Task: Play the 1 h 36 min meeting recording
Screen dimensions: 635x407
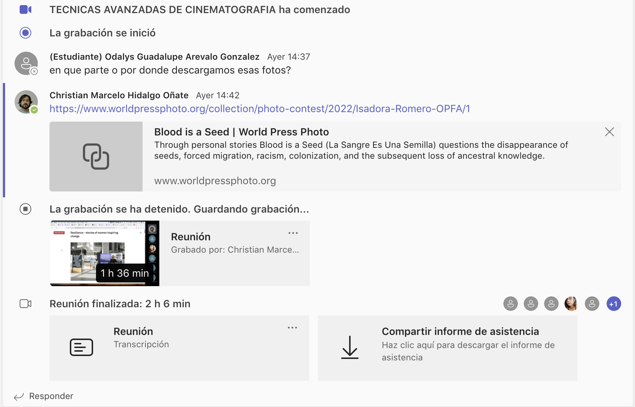Action: (105, 253)
